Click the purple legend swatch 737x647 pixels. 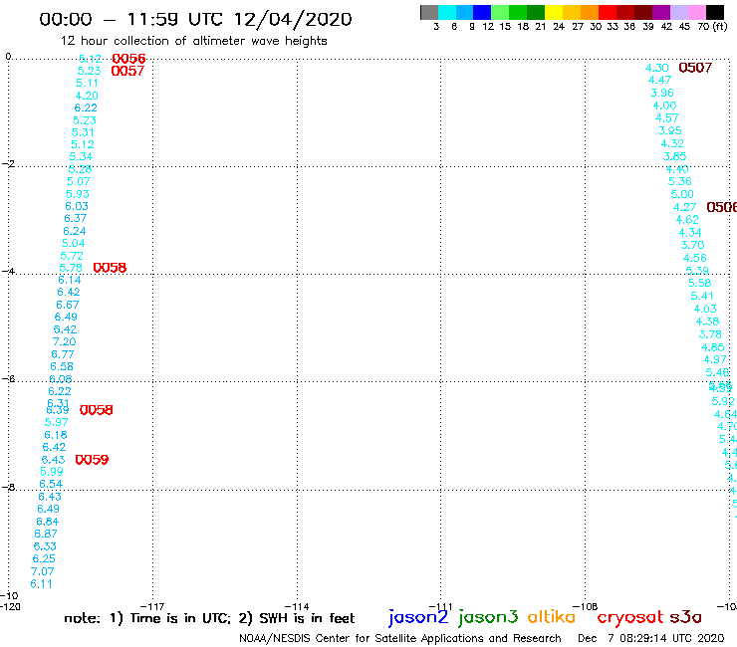pyautogui.click(x=661, y=12)
